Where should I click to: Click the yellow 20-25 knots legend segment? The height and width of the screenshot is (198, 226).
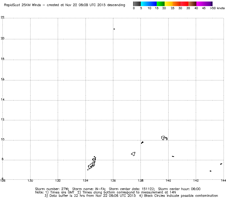169,4
